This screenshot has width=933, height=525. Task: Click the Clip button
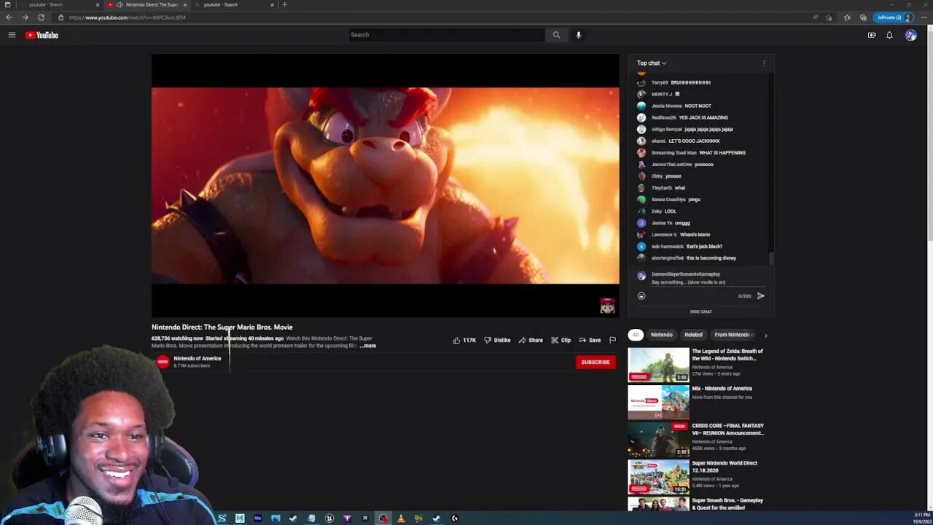tap(561, 341)
